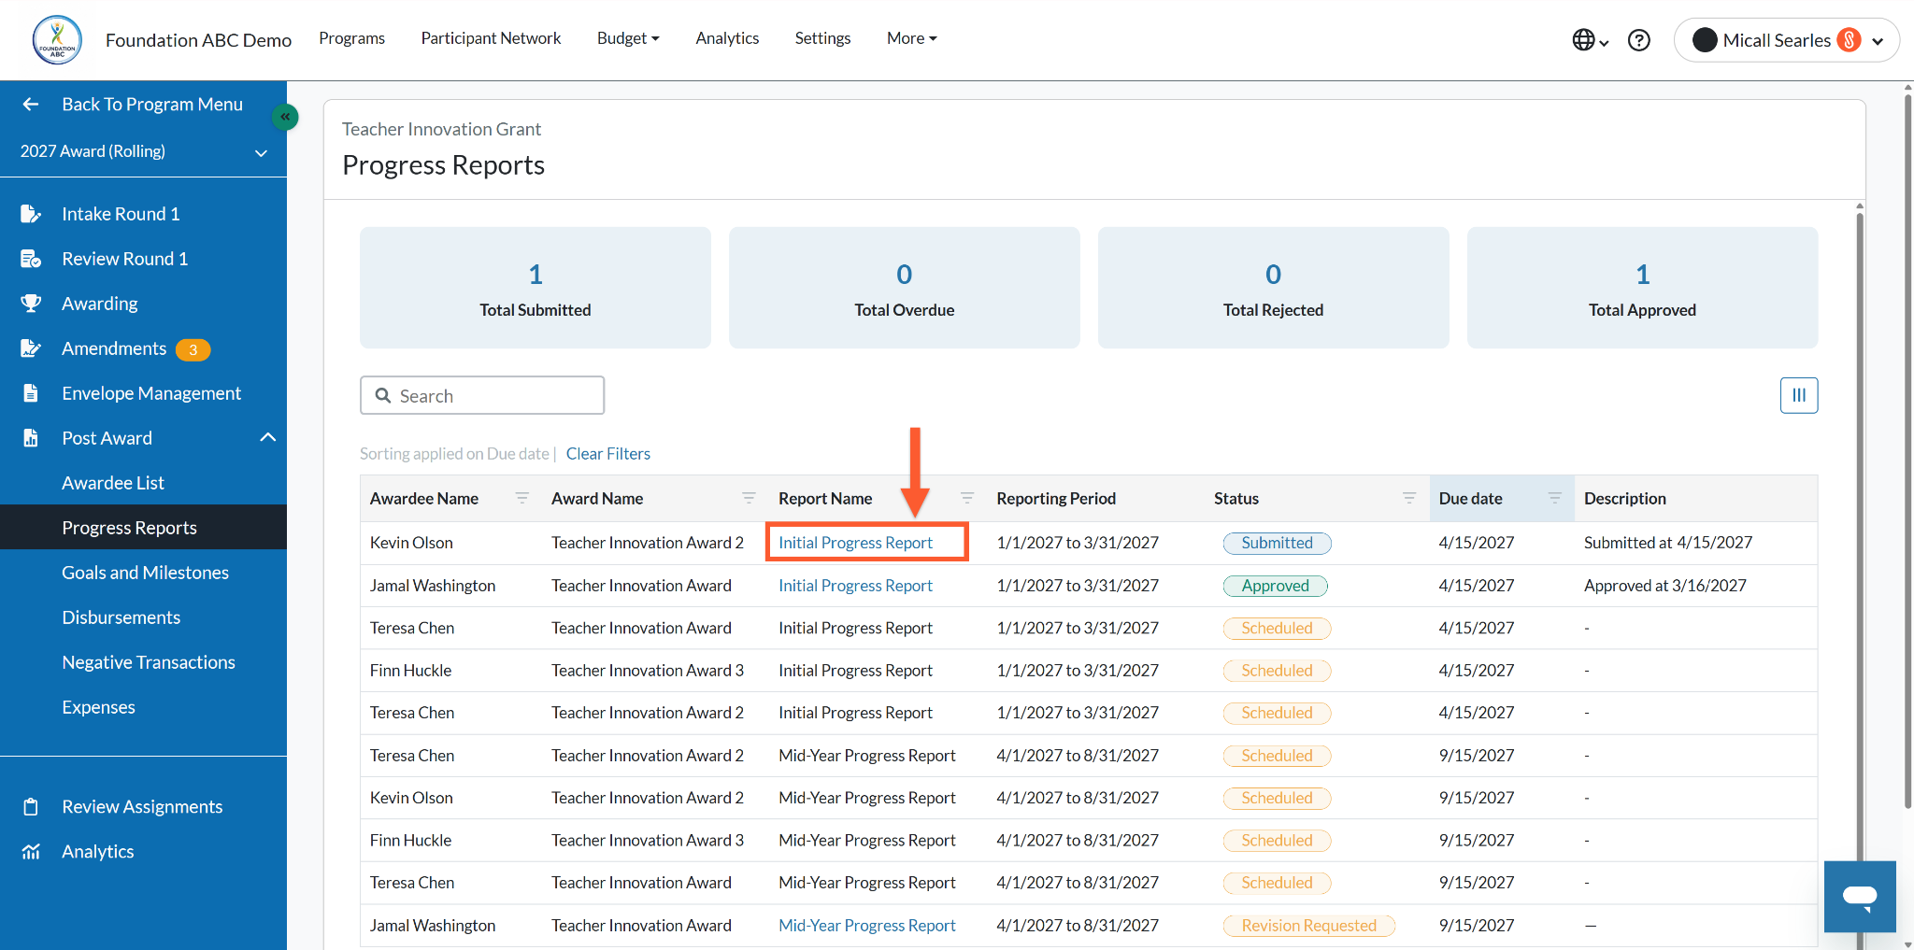Screen dimensions: 1914x950
Task: Open the Micall Searles account dropdown
Action: [x=1786, y=40]
